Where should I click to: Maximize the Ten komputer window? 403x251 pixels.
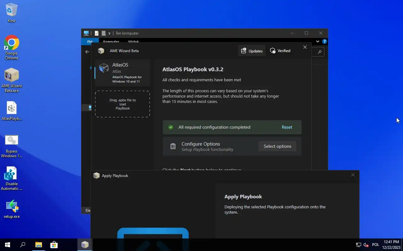306,33
